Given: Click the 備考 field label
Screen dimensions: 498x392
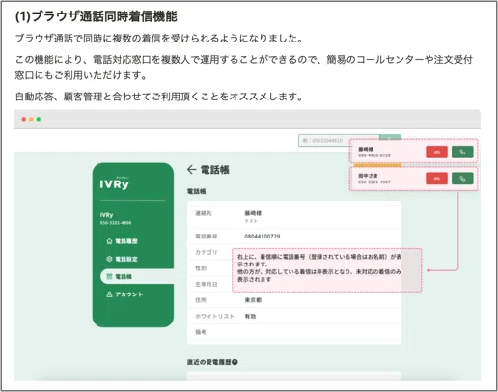Looking at the screenshot, I should click(x=201, y=332).
